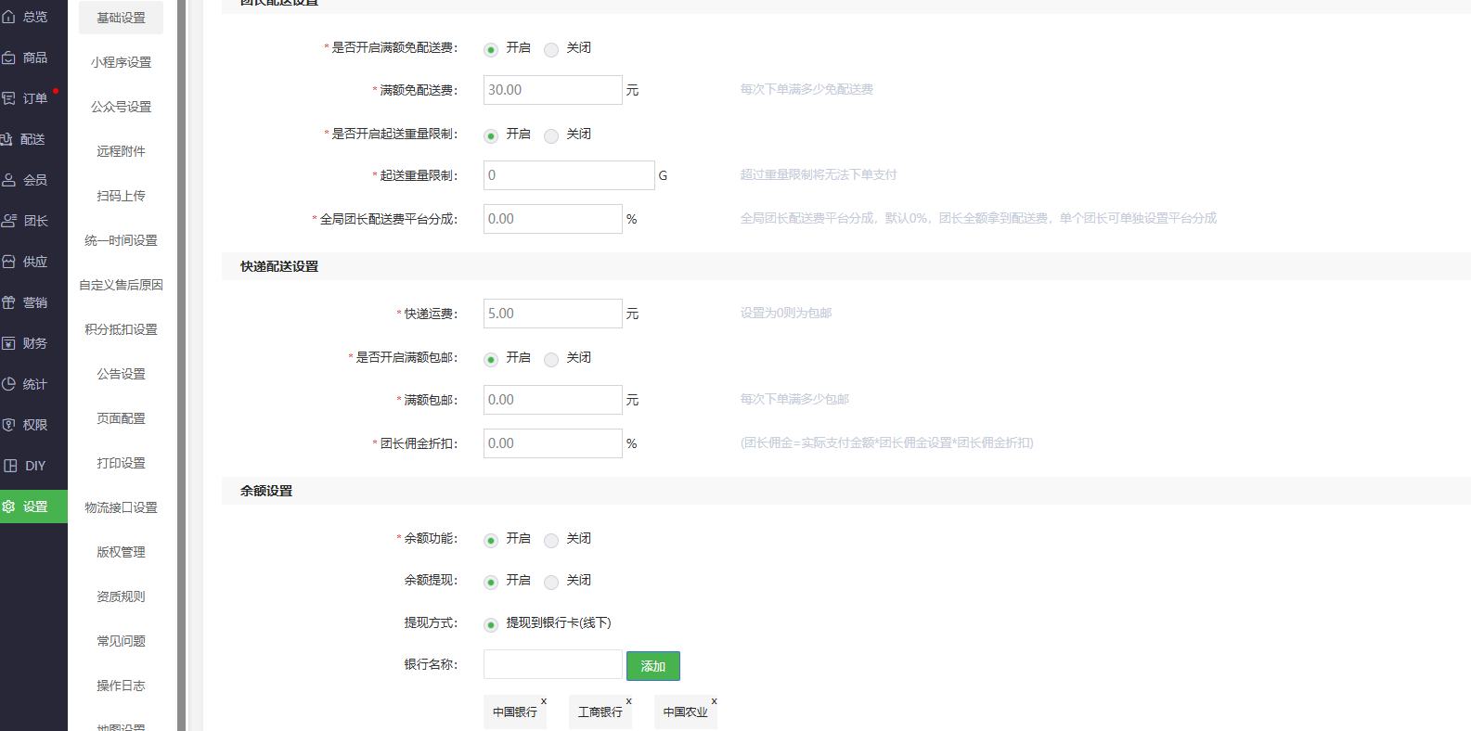Open 小程序设置 submenu item
The image size is (1471, 731).
(x=121, y=62)
